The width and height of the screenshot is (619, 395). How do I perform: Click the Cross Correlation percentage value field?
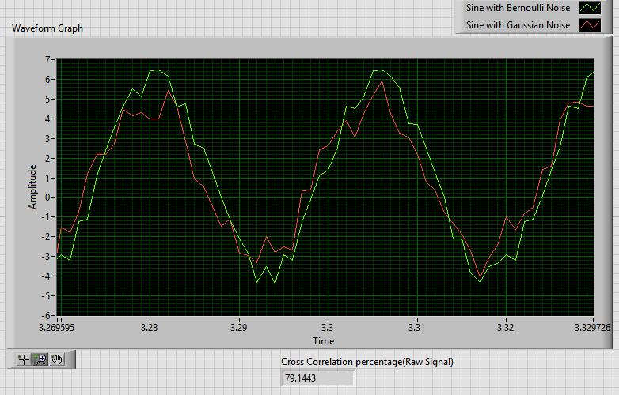317,378
